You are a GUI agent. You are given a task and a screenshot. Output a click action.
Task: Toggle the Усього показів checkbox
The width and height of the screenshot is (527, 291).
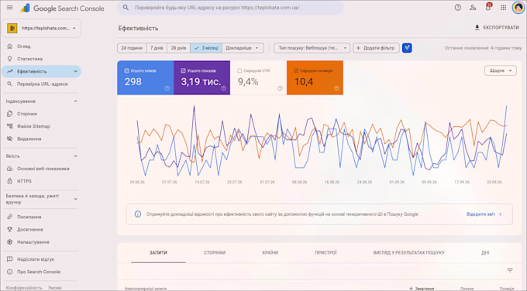pyautogui.click(x=183, y=71)
